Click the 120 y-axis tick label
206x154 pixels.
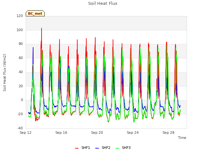(x=20, y=16)
